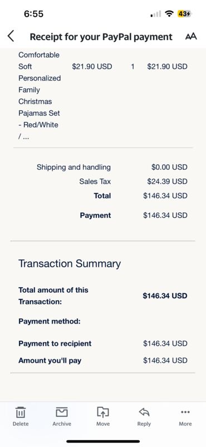Tap the Move folder icon
The width and height of the screenshot is (206, 447).
pos(103,416)
